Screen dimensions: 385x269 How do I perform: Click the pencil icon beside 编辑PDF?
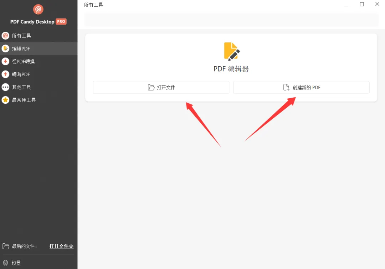tap(5, 48)
